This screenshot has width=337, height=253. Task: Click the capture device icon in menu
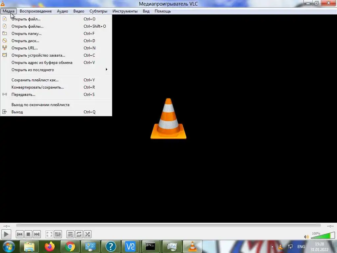(x=5, y=55)
